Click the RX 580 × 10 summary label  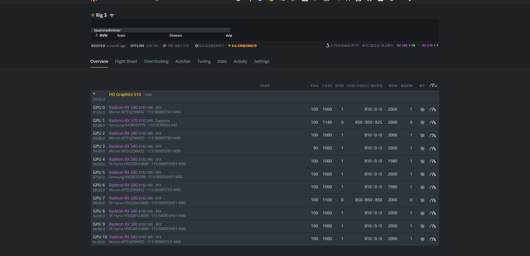coord(406,45)
